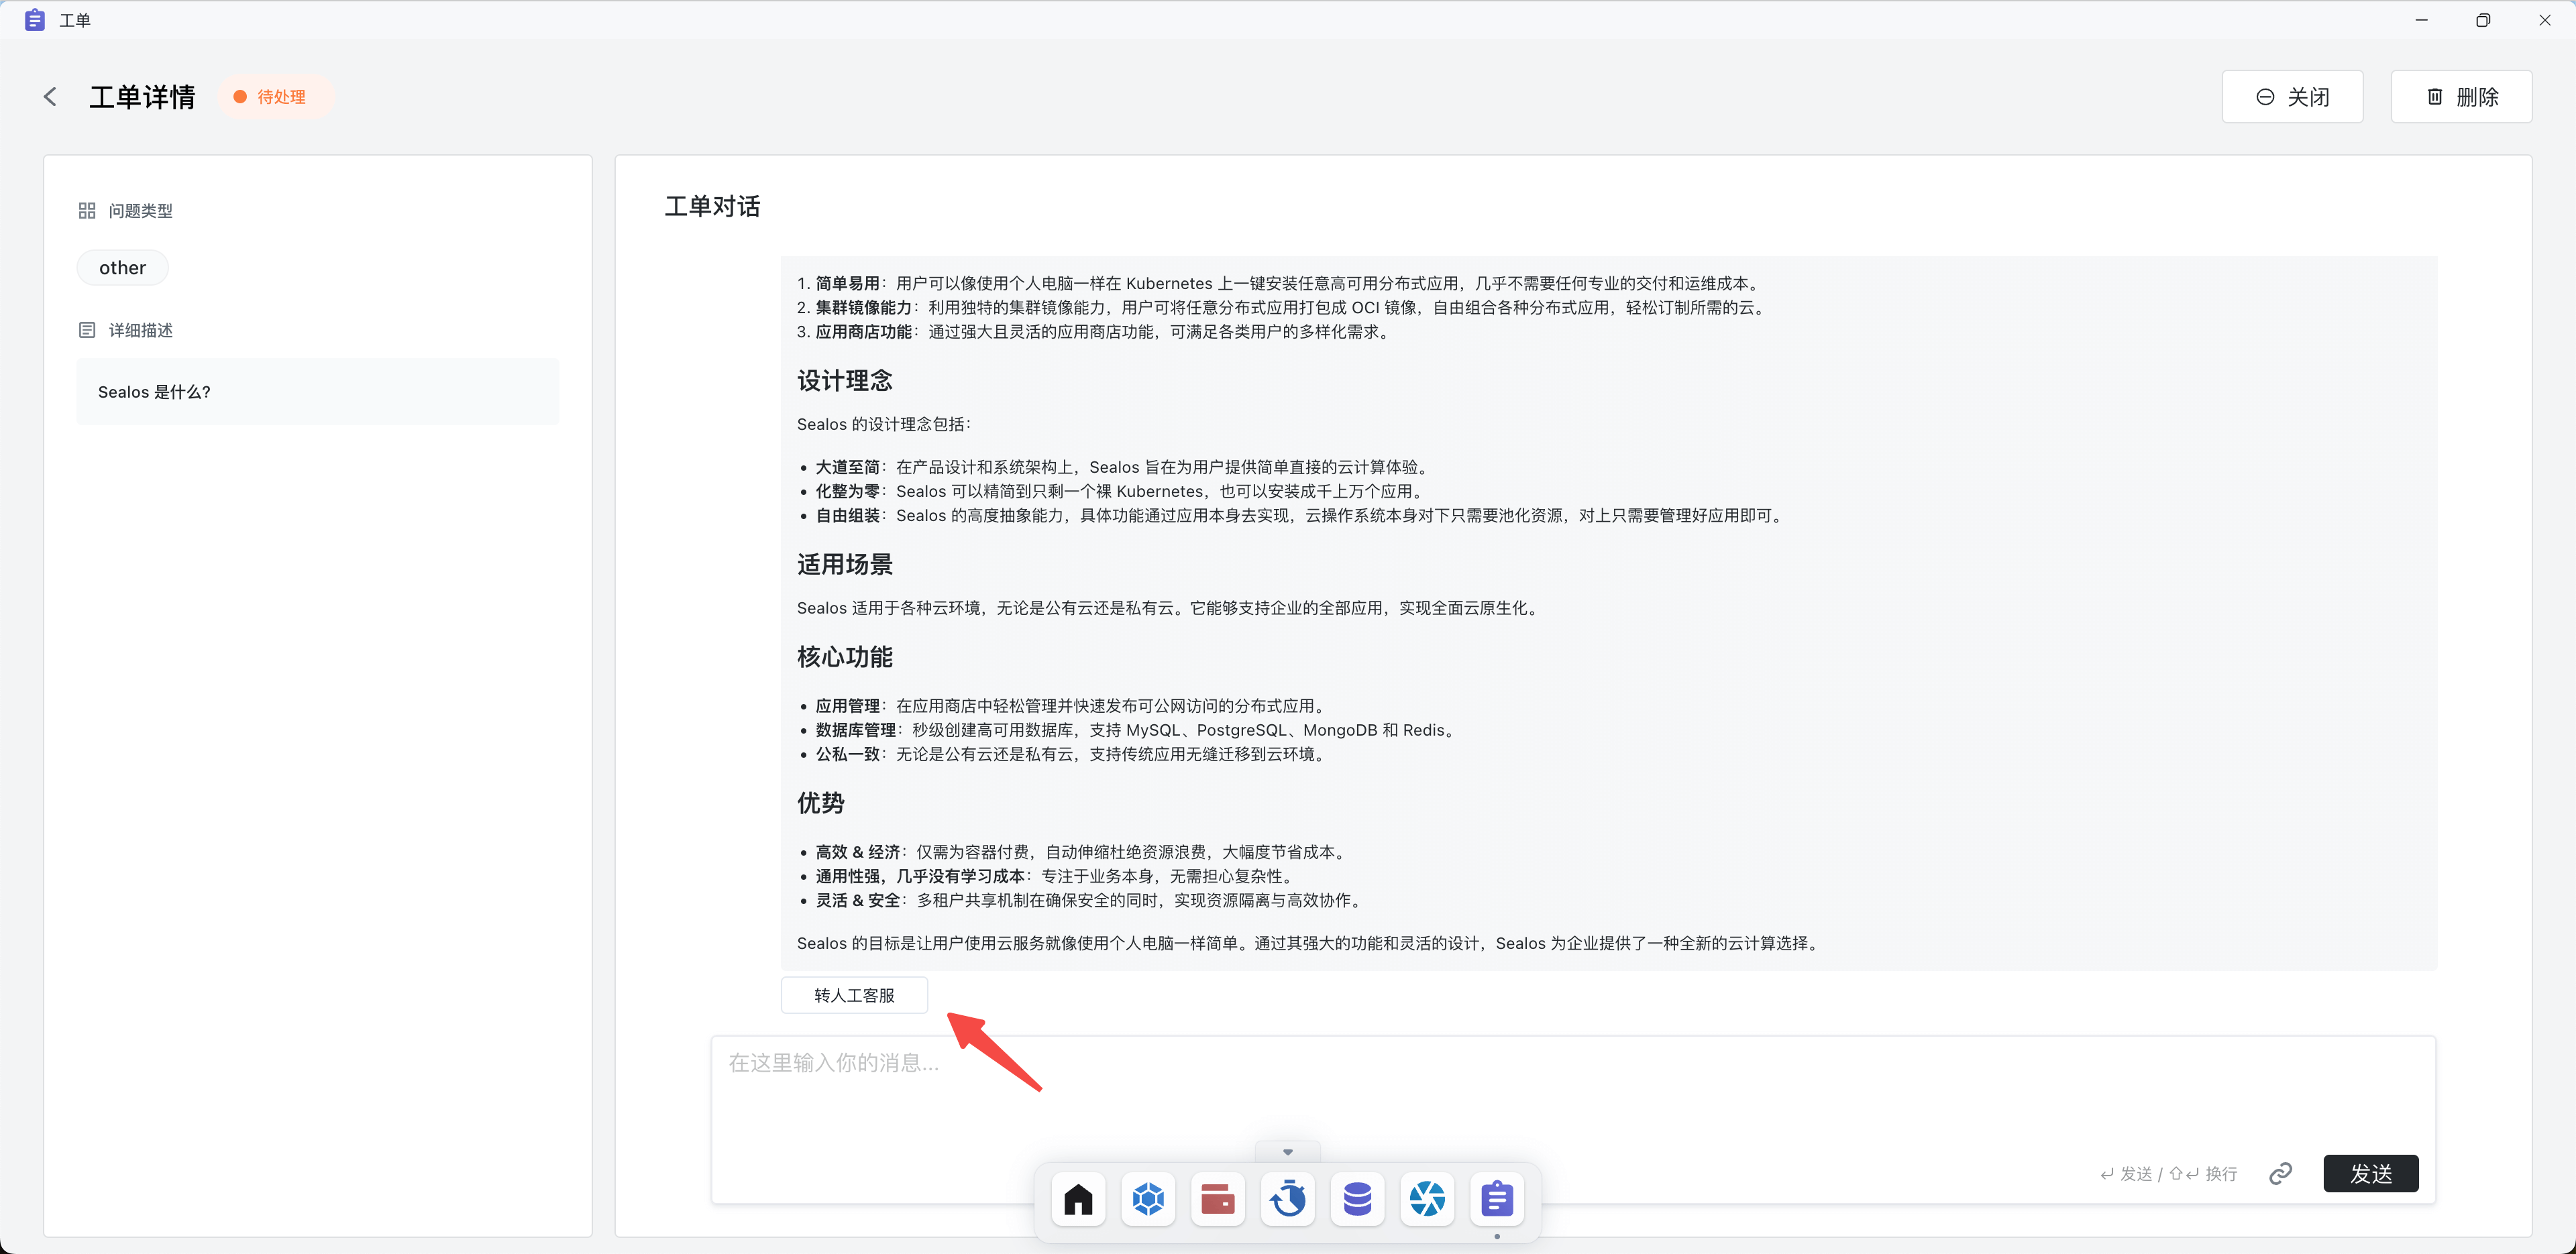Minimize the 工单 window
Viewport: 2576px width, 1254px height.
pyautogui.click(x=2421, y=20)
